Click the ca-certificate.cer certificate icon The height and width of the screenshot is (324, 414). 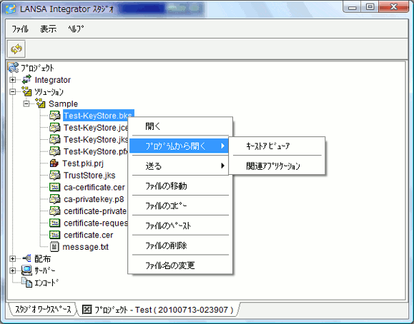click(x=54, y=187)
